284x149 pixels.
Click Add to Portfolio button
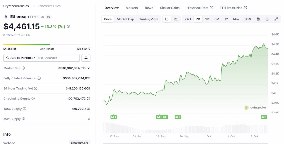[x=41, y=58]
